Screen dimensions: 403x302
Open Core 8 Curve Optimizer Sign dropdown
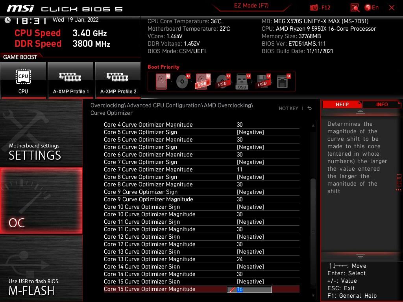(250, 177)
